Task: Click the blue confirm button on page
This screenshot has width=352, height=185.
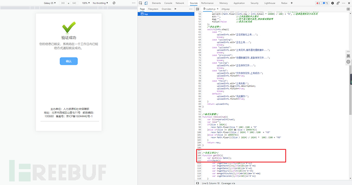Action: click(x=69, y=61)
